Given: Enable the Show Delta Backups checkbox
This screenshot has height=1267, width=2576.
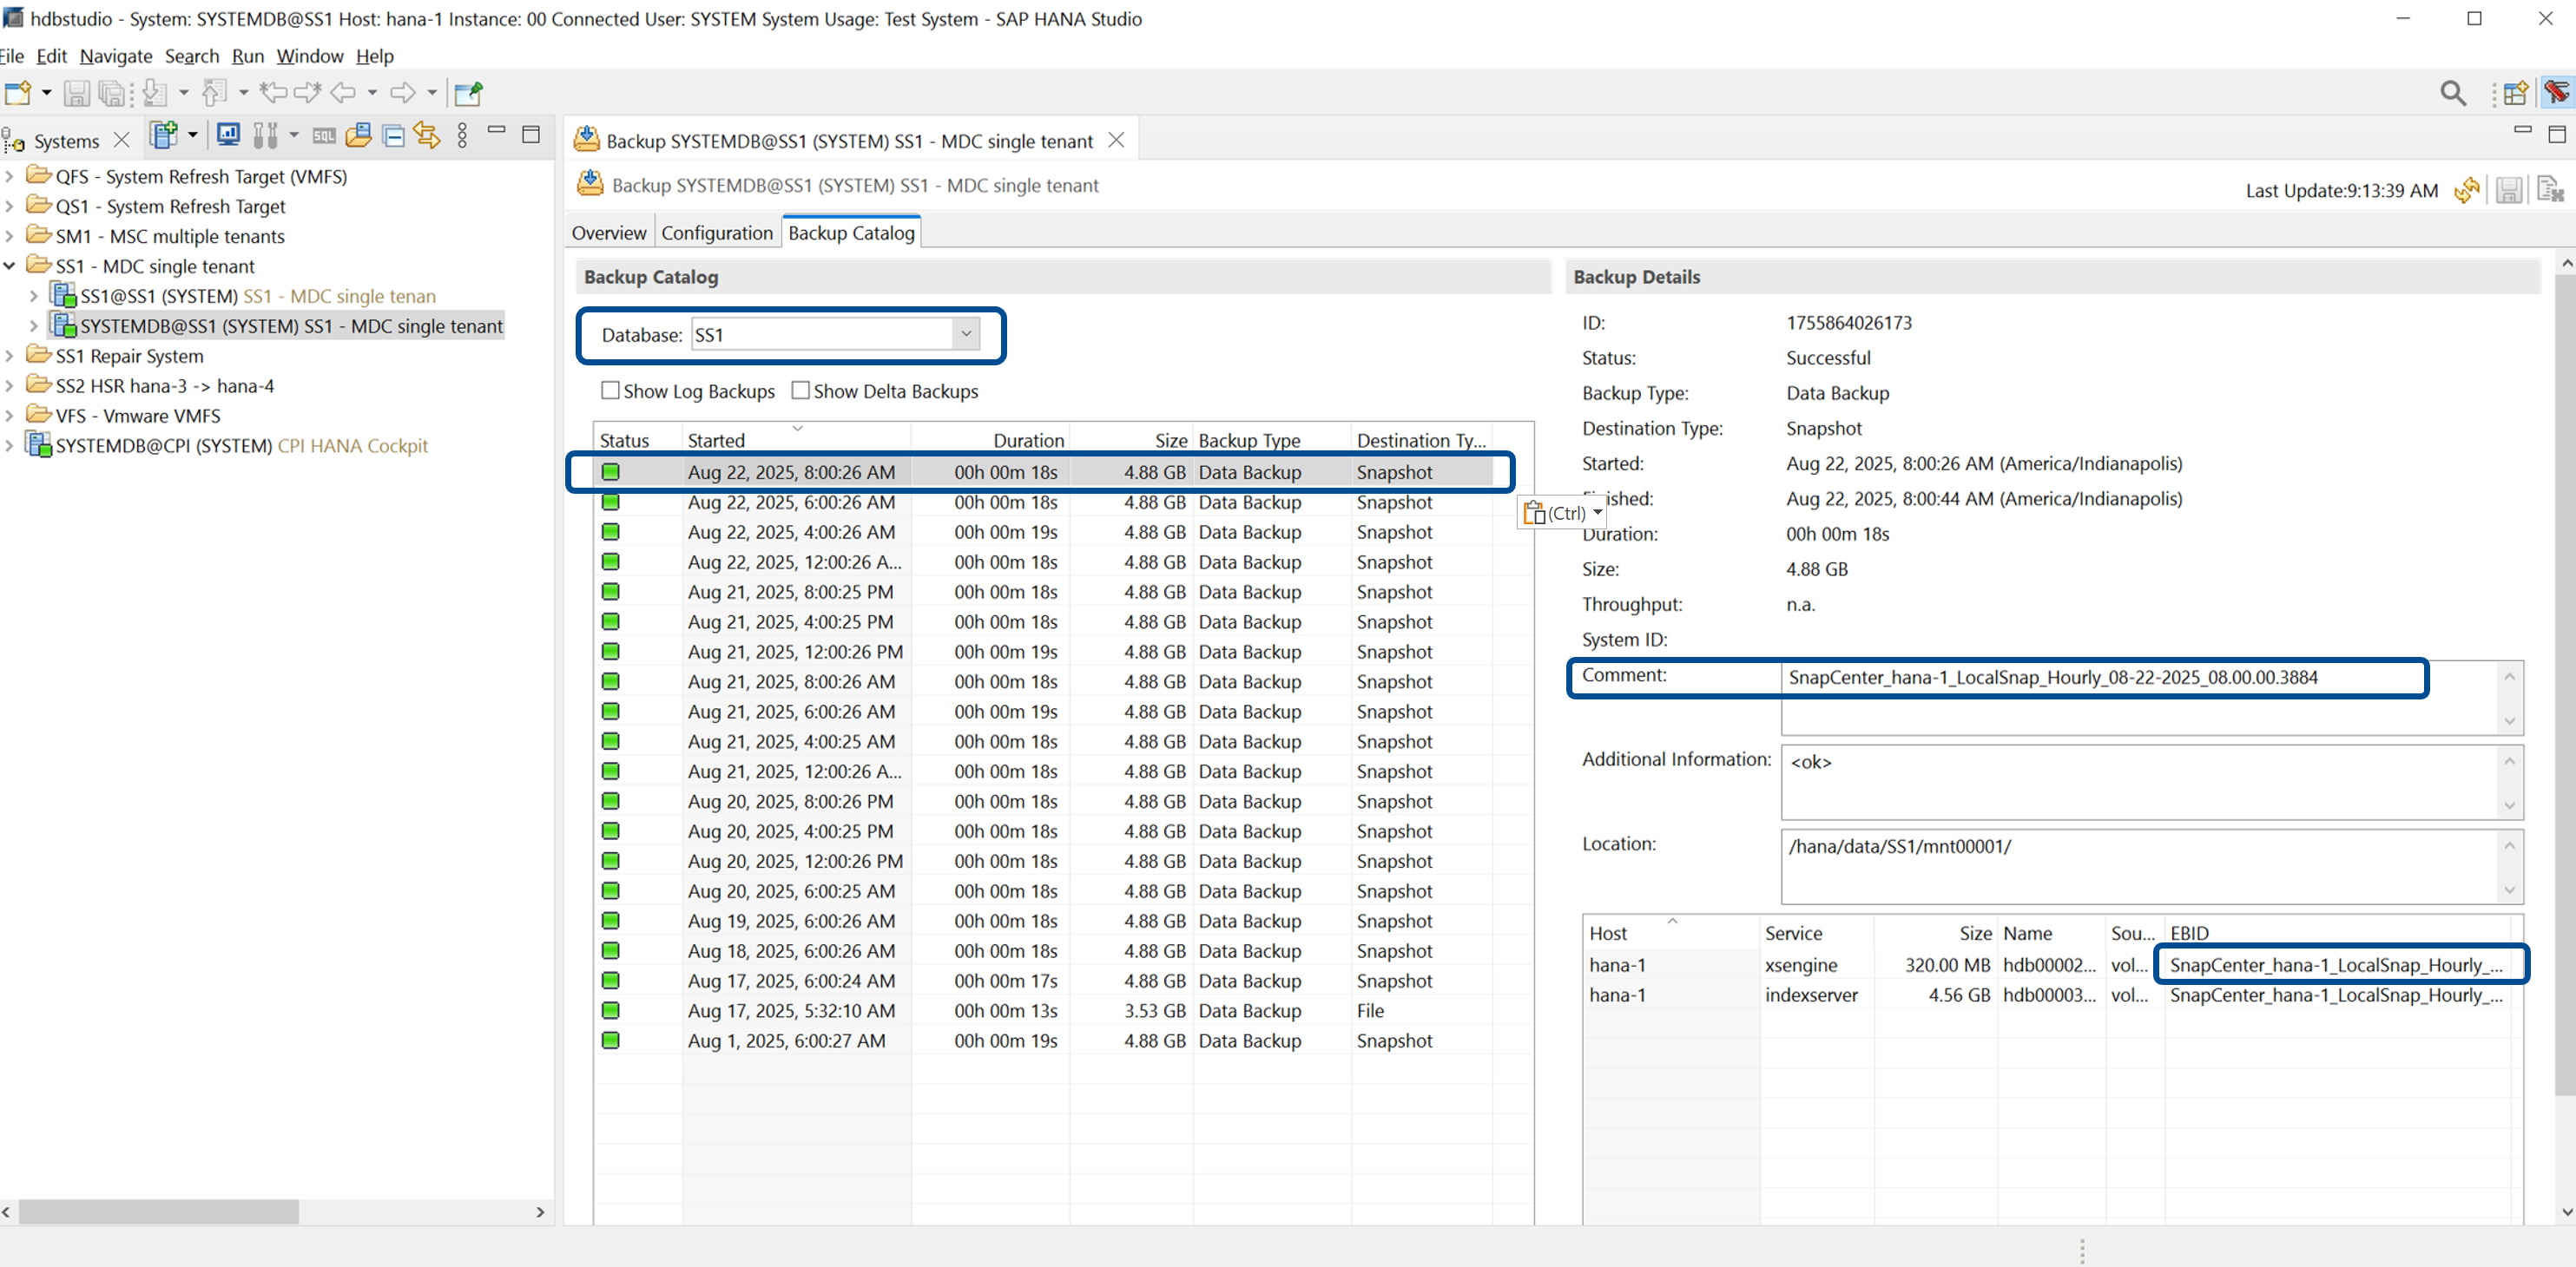Looking at the screenshot, I should point(800,391).
